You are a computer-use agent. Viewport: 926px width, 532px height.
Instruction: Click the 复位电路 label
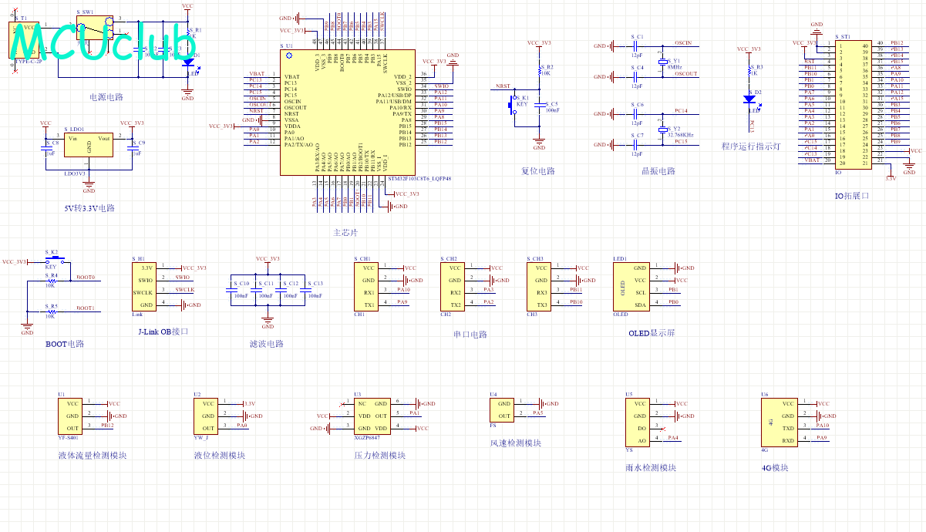pos(538,170)
